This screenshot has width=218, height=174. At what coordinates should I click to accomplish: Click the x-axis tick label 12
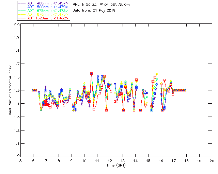pyautogui.click(x=110, y=161)
